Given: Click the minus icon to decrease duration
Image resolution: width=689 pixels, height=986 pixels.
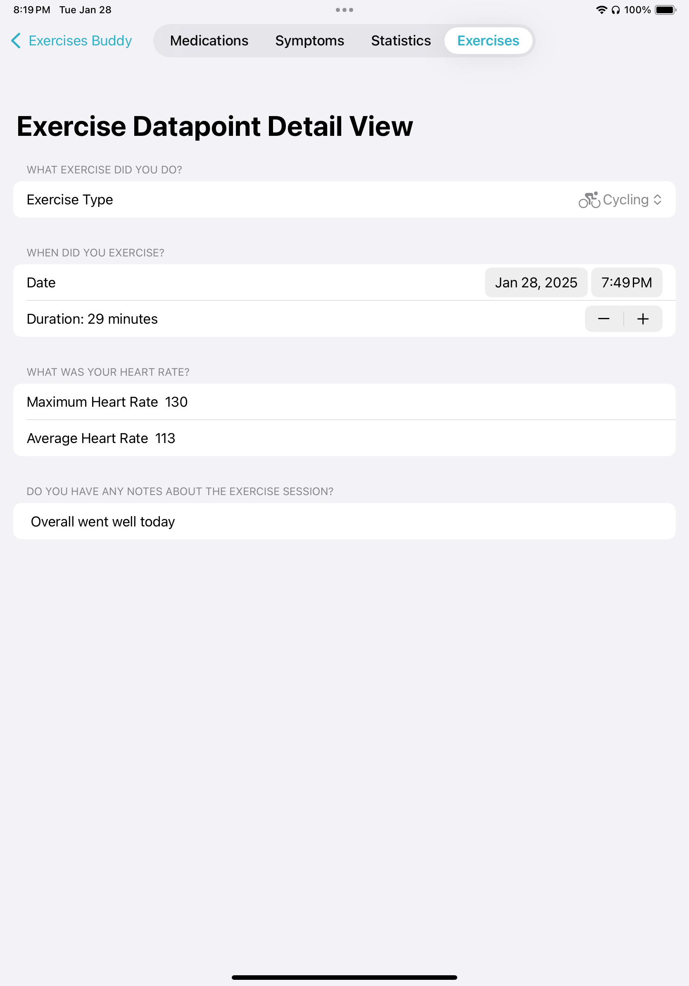Looking at the screenshot, I should (x=603, y=319).
